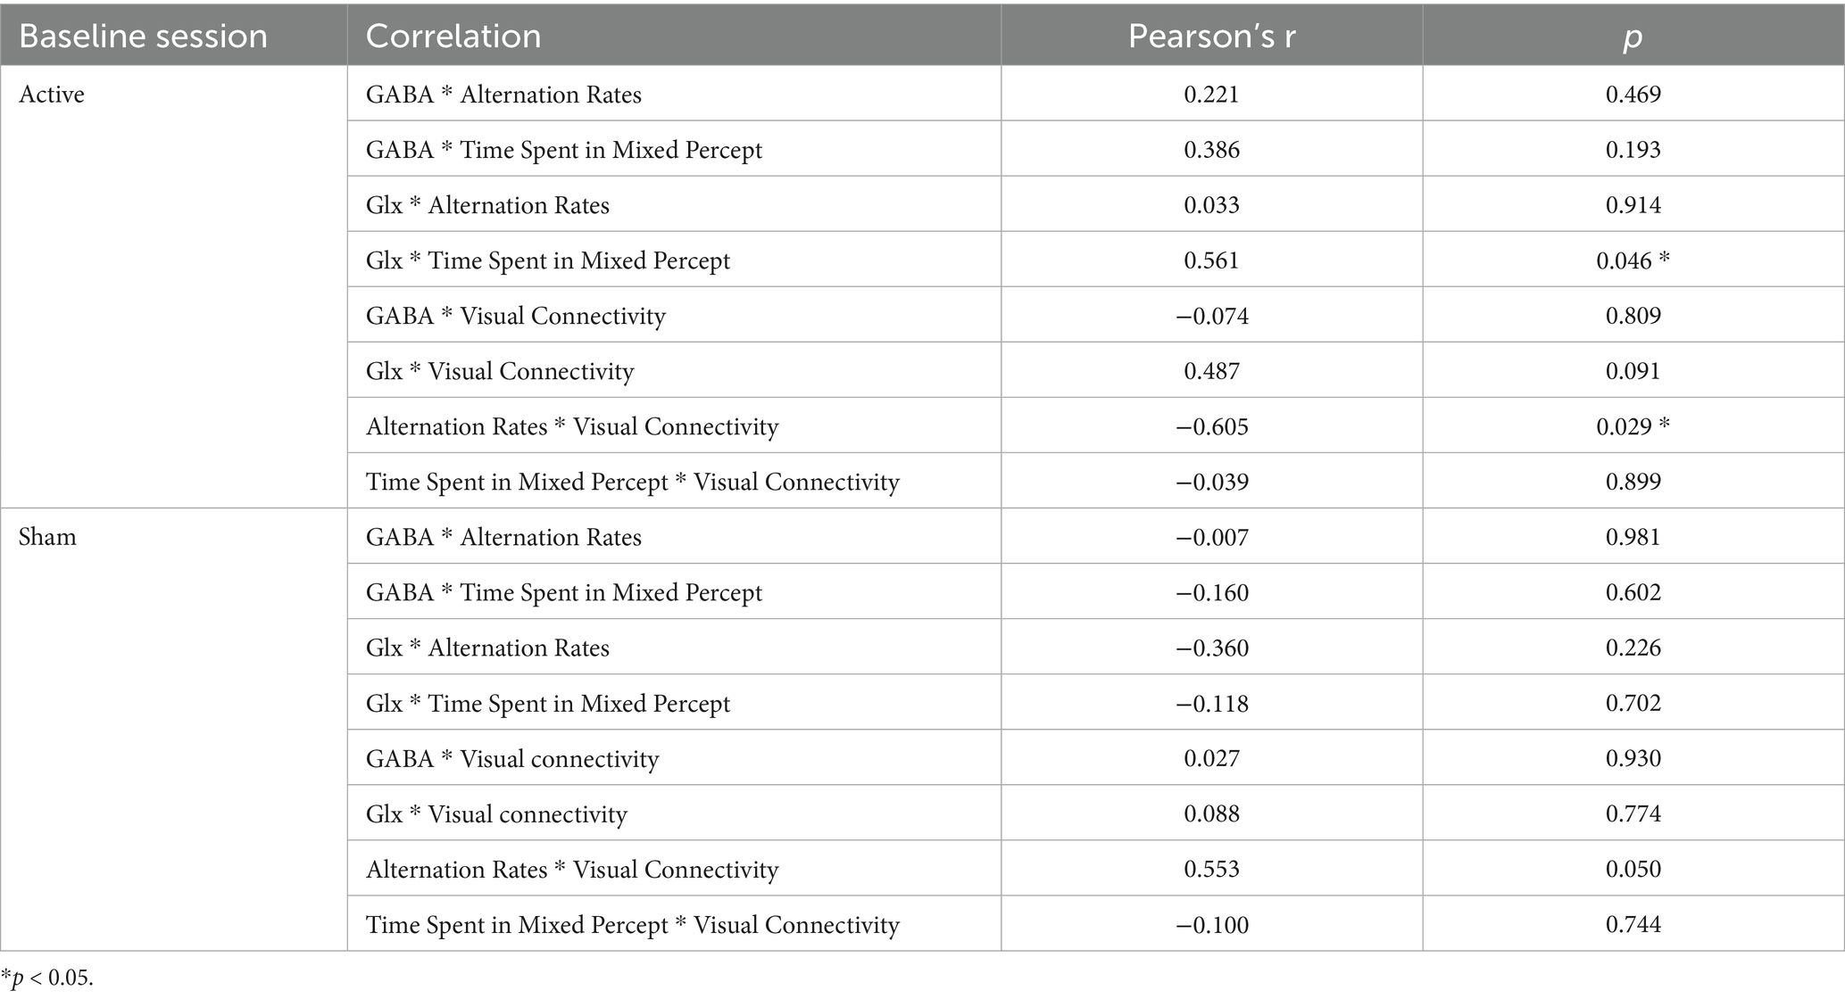Screen dimensions: 1845x999
Task: Click the "Pearson's r" column header
Action: point(1211,37)
